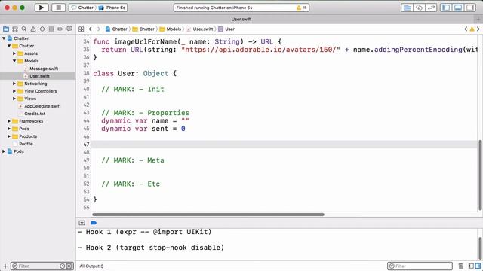Select the Assistant editor
Image resolution: width=483 pixels, height=271 pixels.
[419, 8]
